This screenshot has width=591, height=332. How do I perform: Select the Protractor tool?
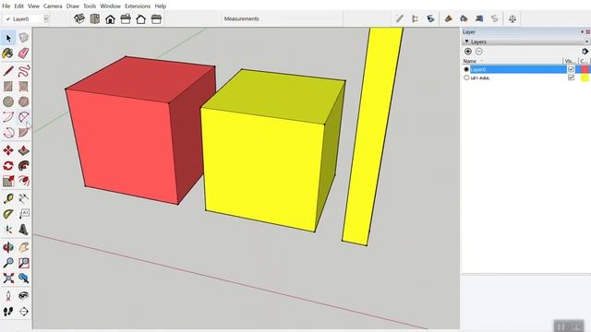click(8, 214)
